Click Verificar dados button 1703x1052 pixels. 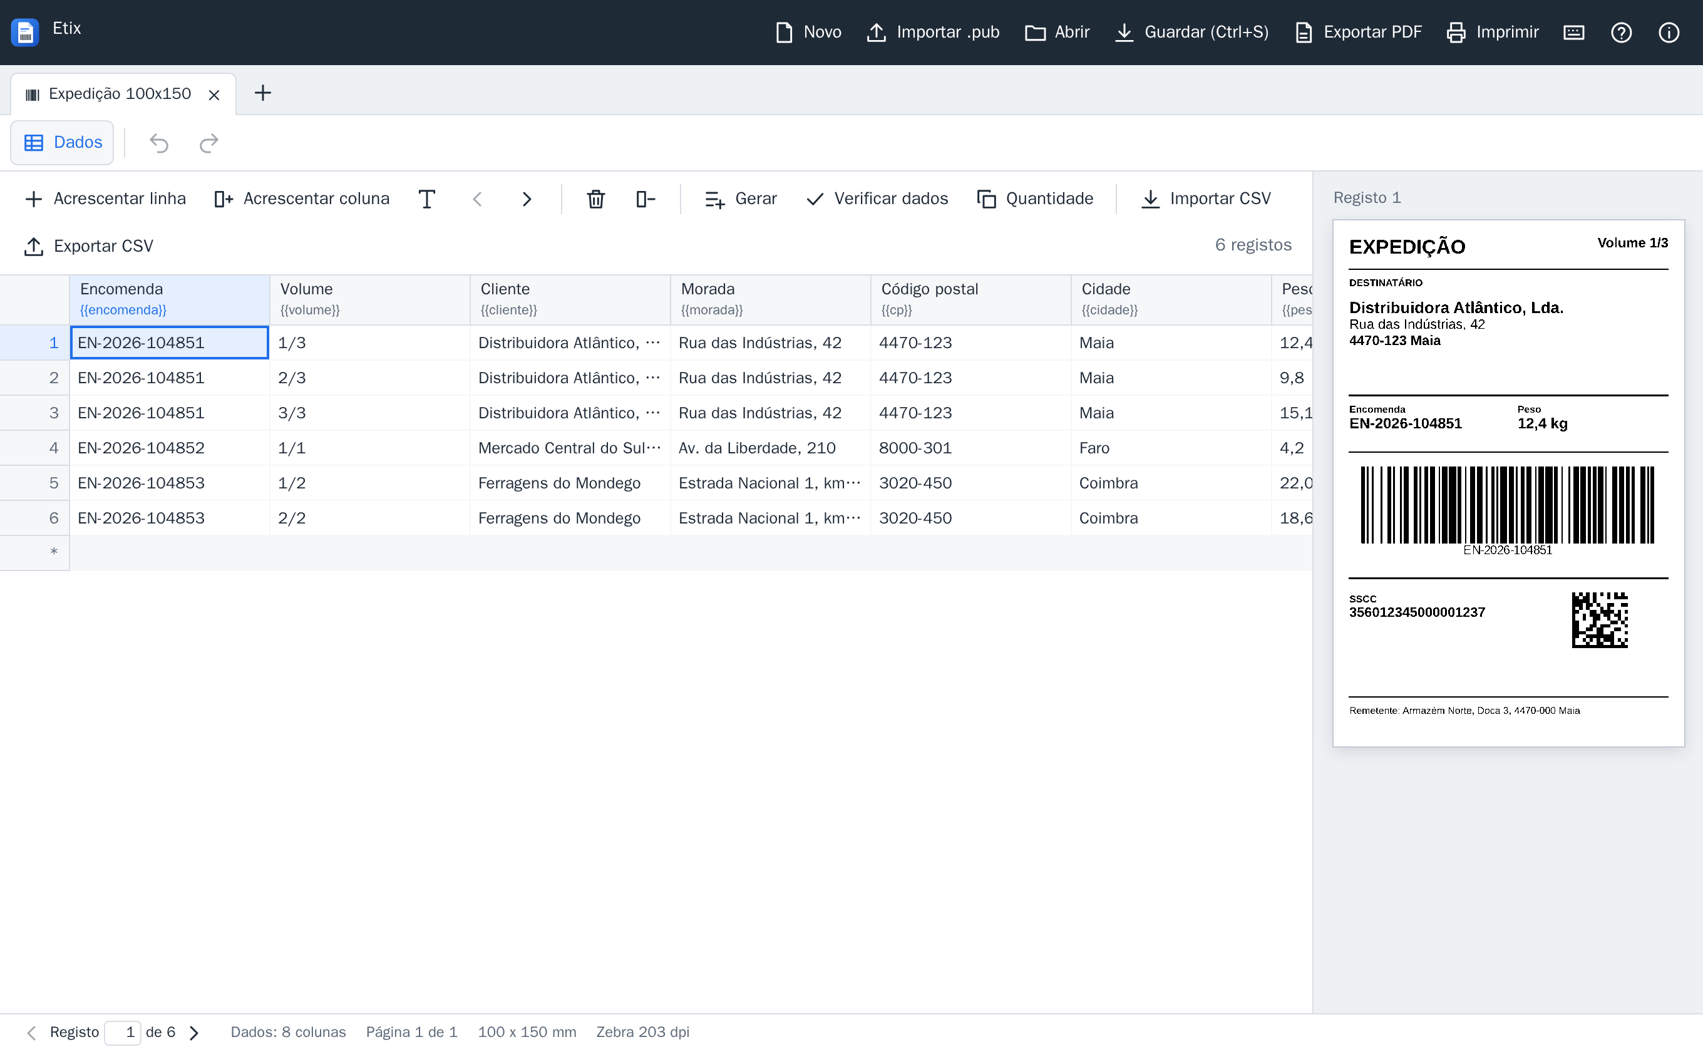877,199
